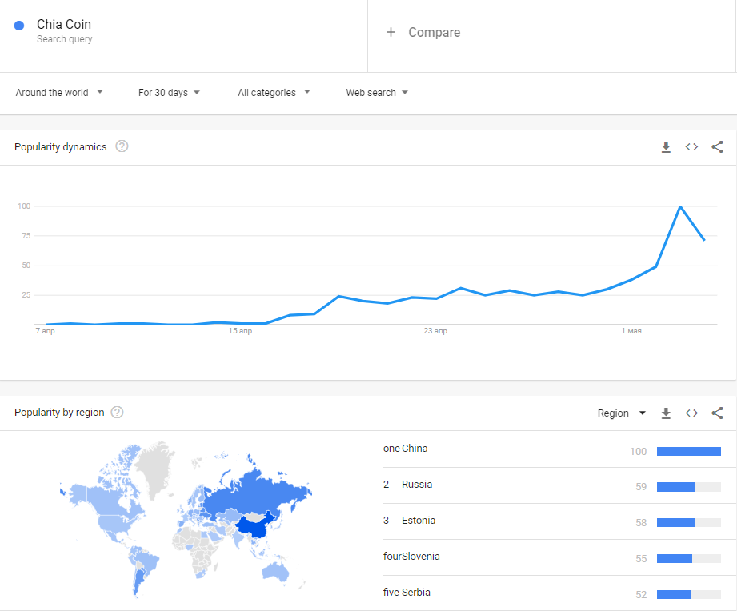Select Russia in the region list
737x611 pixels.
[x=417, y=485]
